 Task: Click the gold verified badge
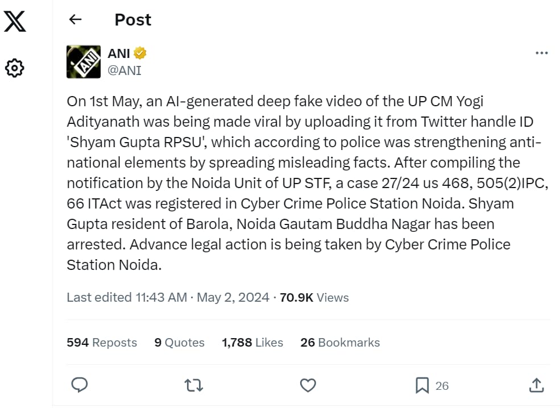click(140, 53)
